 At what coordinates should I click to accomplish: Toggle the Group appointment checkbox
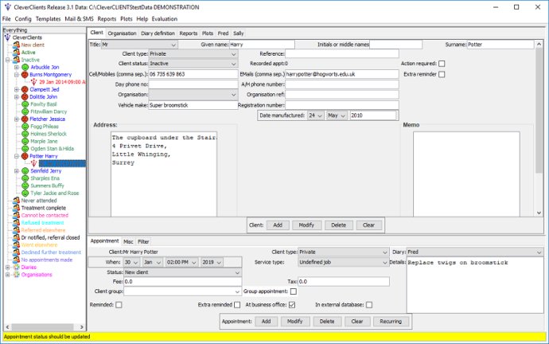pyautogui.click(x=294, y=291)
